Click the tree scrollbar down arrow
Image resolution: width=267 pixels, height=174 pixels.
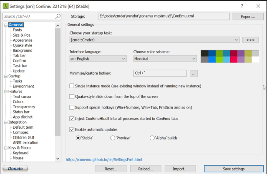(x=58, y=159)
